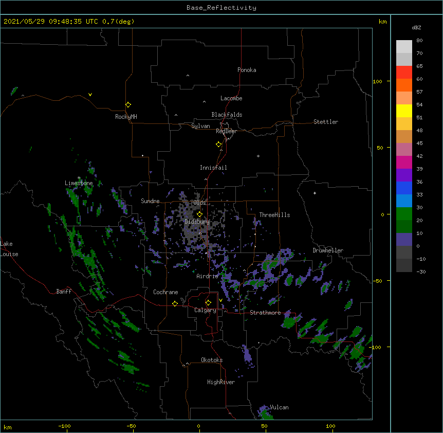Click the light gray 70-80 dBZ legend swatch

tap(404, 47)
